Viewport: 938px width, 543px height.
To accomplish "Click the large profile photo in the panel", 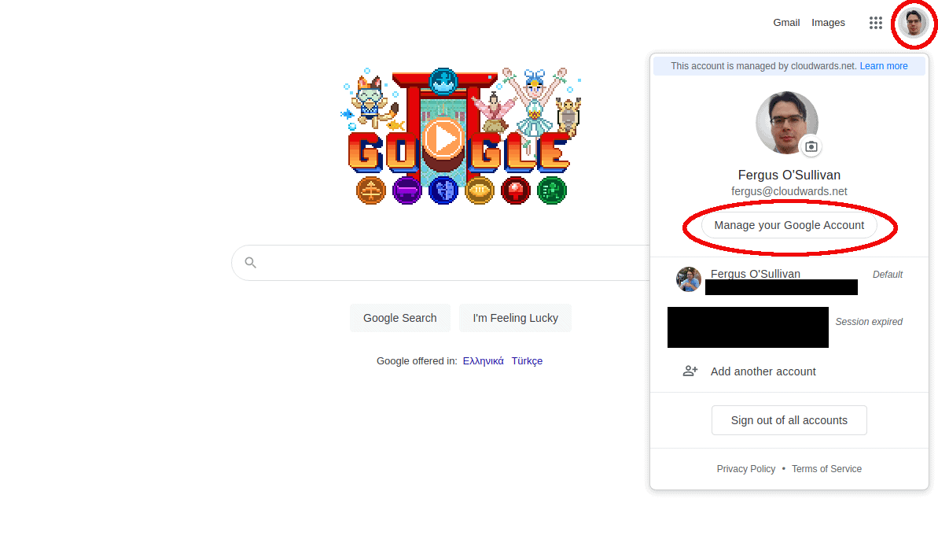I will (787, 122).
